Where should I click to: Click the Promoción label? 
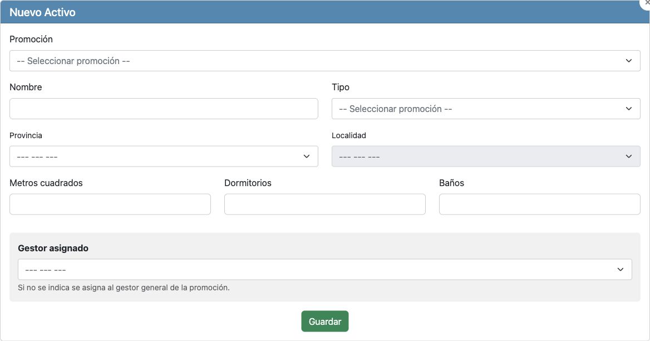(x=31, y=39)
